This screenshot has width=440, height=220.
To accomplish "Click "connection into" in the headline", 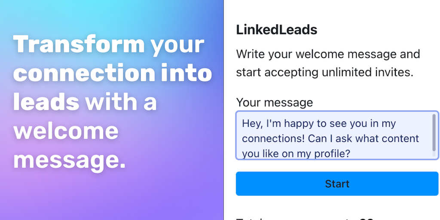I will coord(113,73).
